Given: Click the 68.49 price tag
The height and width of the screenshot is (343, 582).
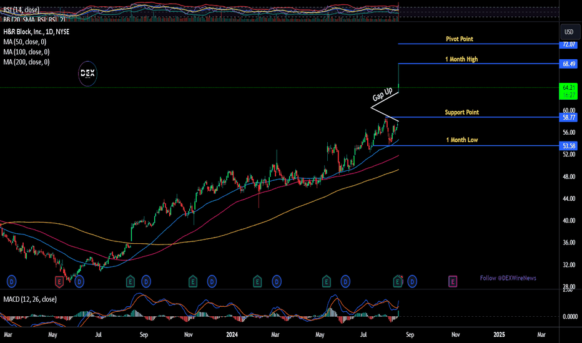Looking at the screenshot, I should 569,64.
